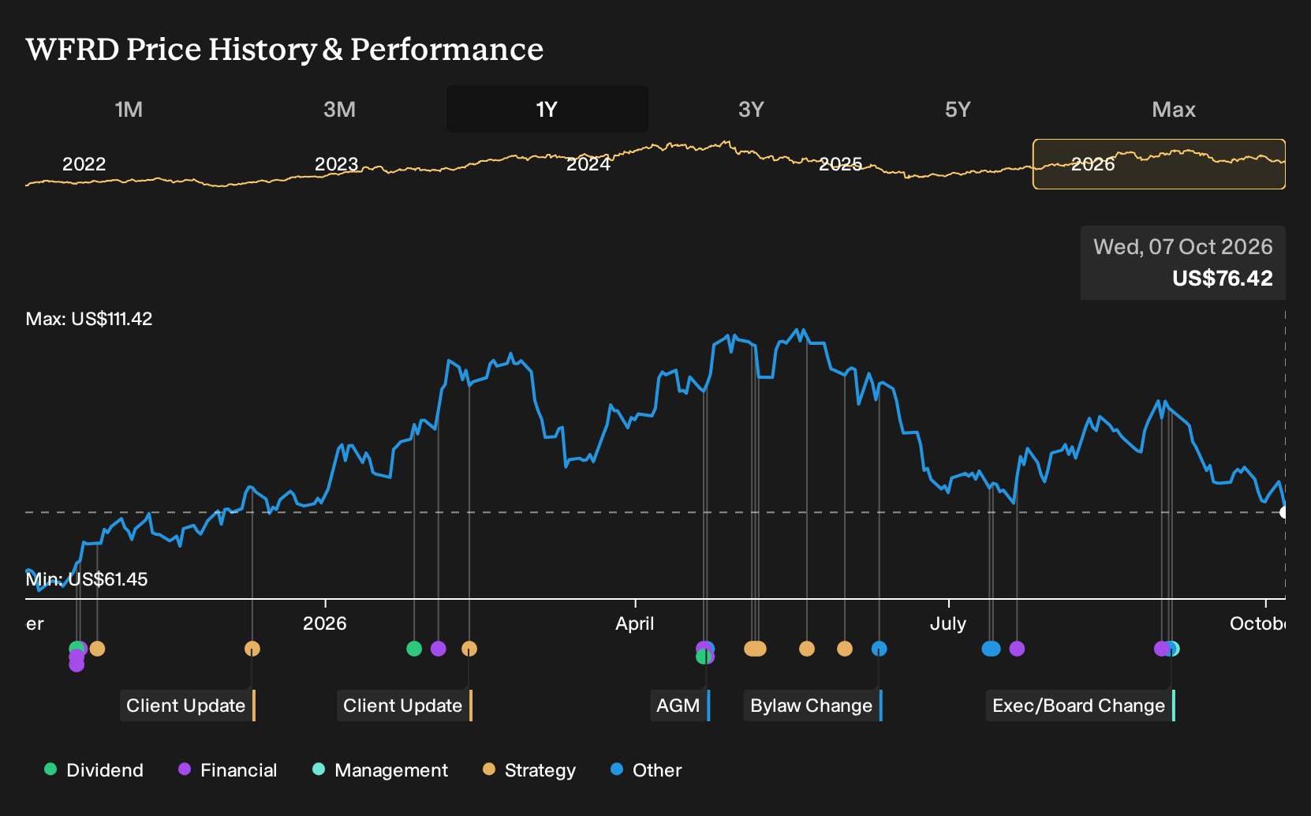Click the July axis label
The width and height of the screenshot is (1311, 816).
click(x=948, y=623)
